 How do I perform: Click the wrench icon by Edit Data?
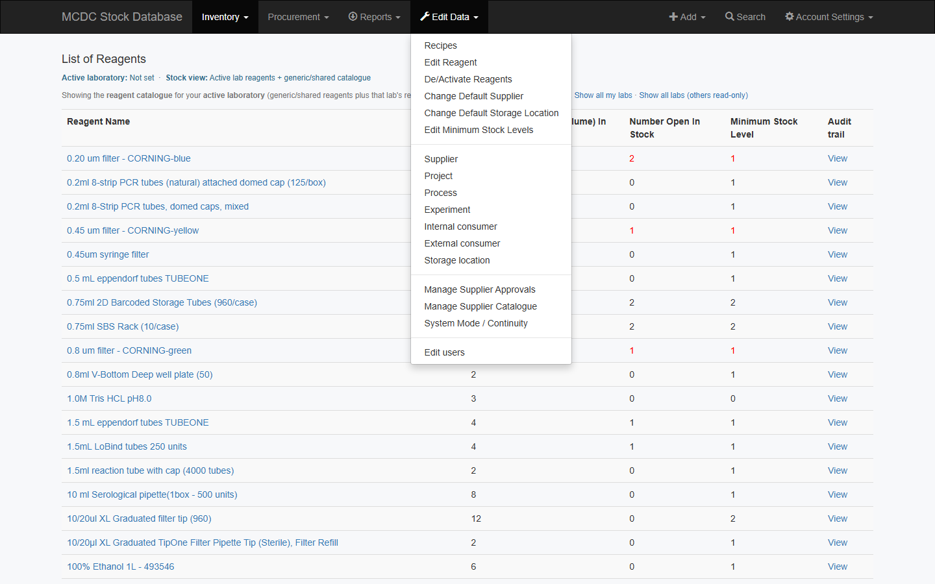(425, 16)
